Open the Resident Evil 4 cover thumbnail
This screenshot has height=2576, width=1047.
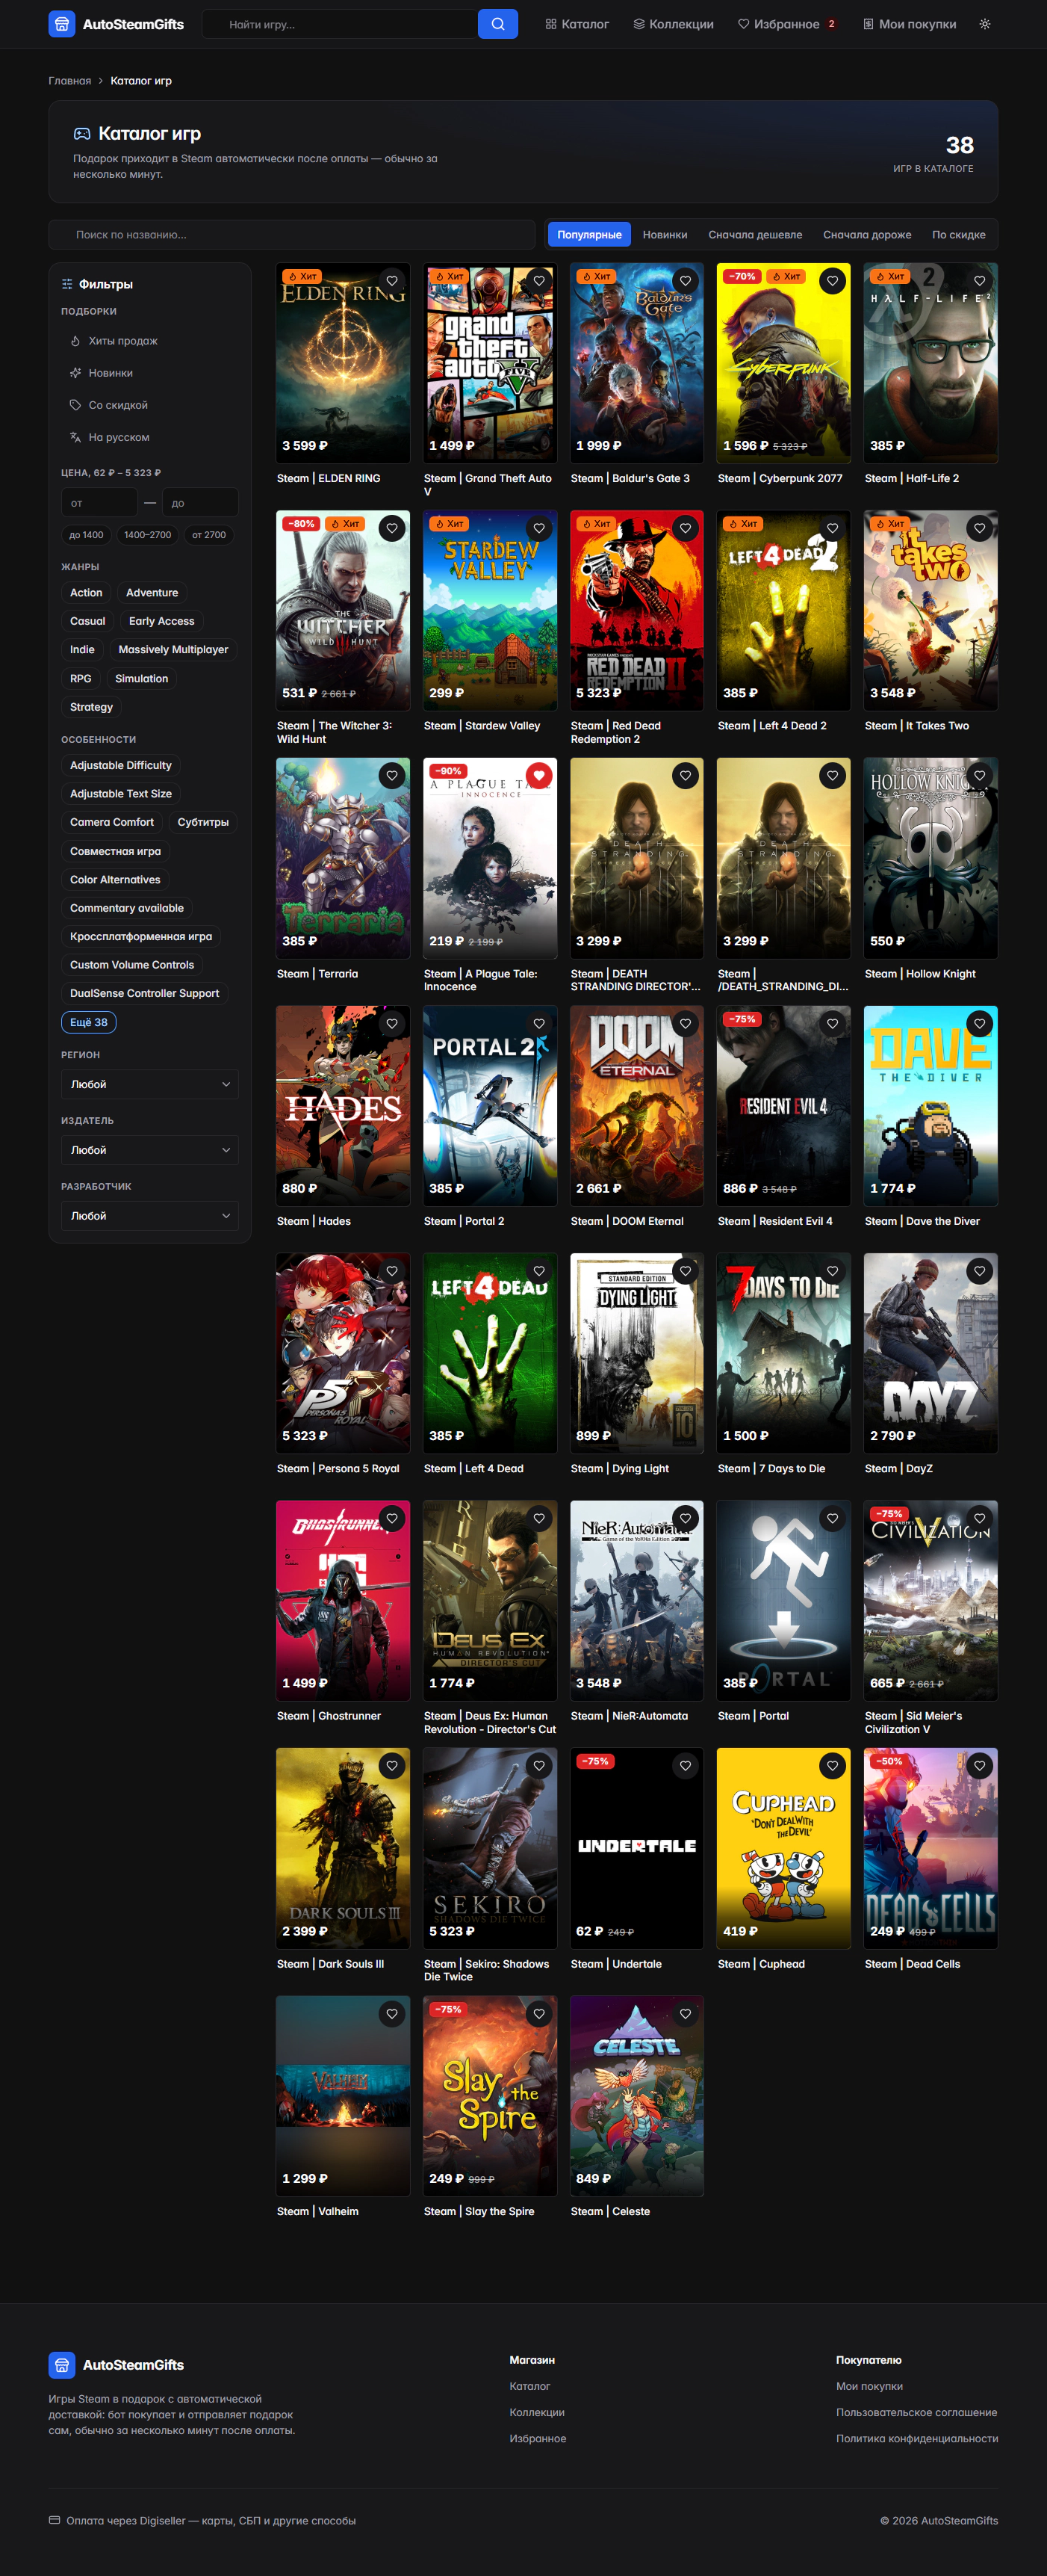(x=783, y=1105)
